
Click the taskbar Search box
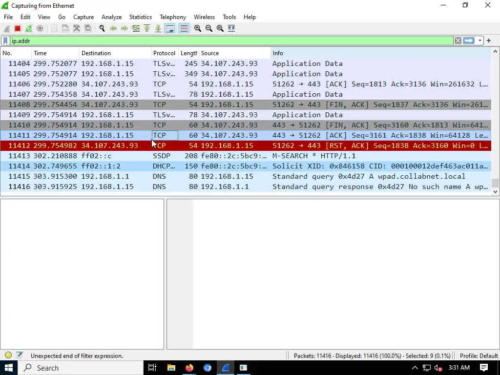pyautogui.click(x=81, y=368)
